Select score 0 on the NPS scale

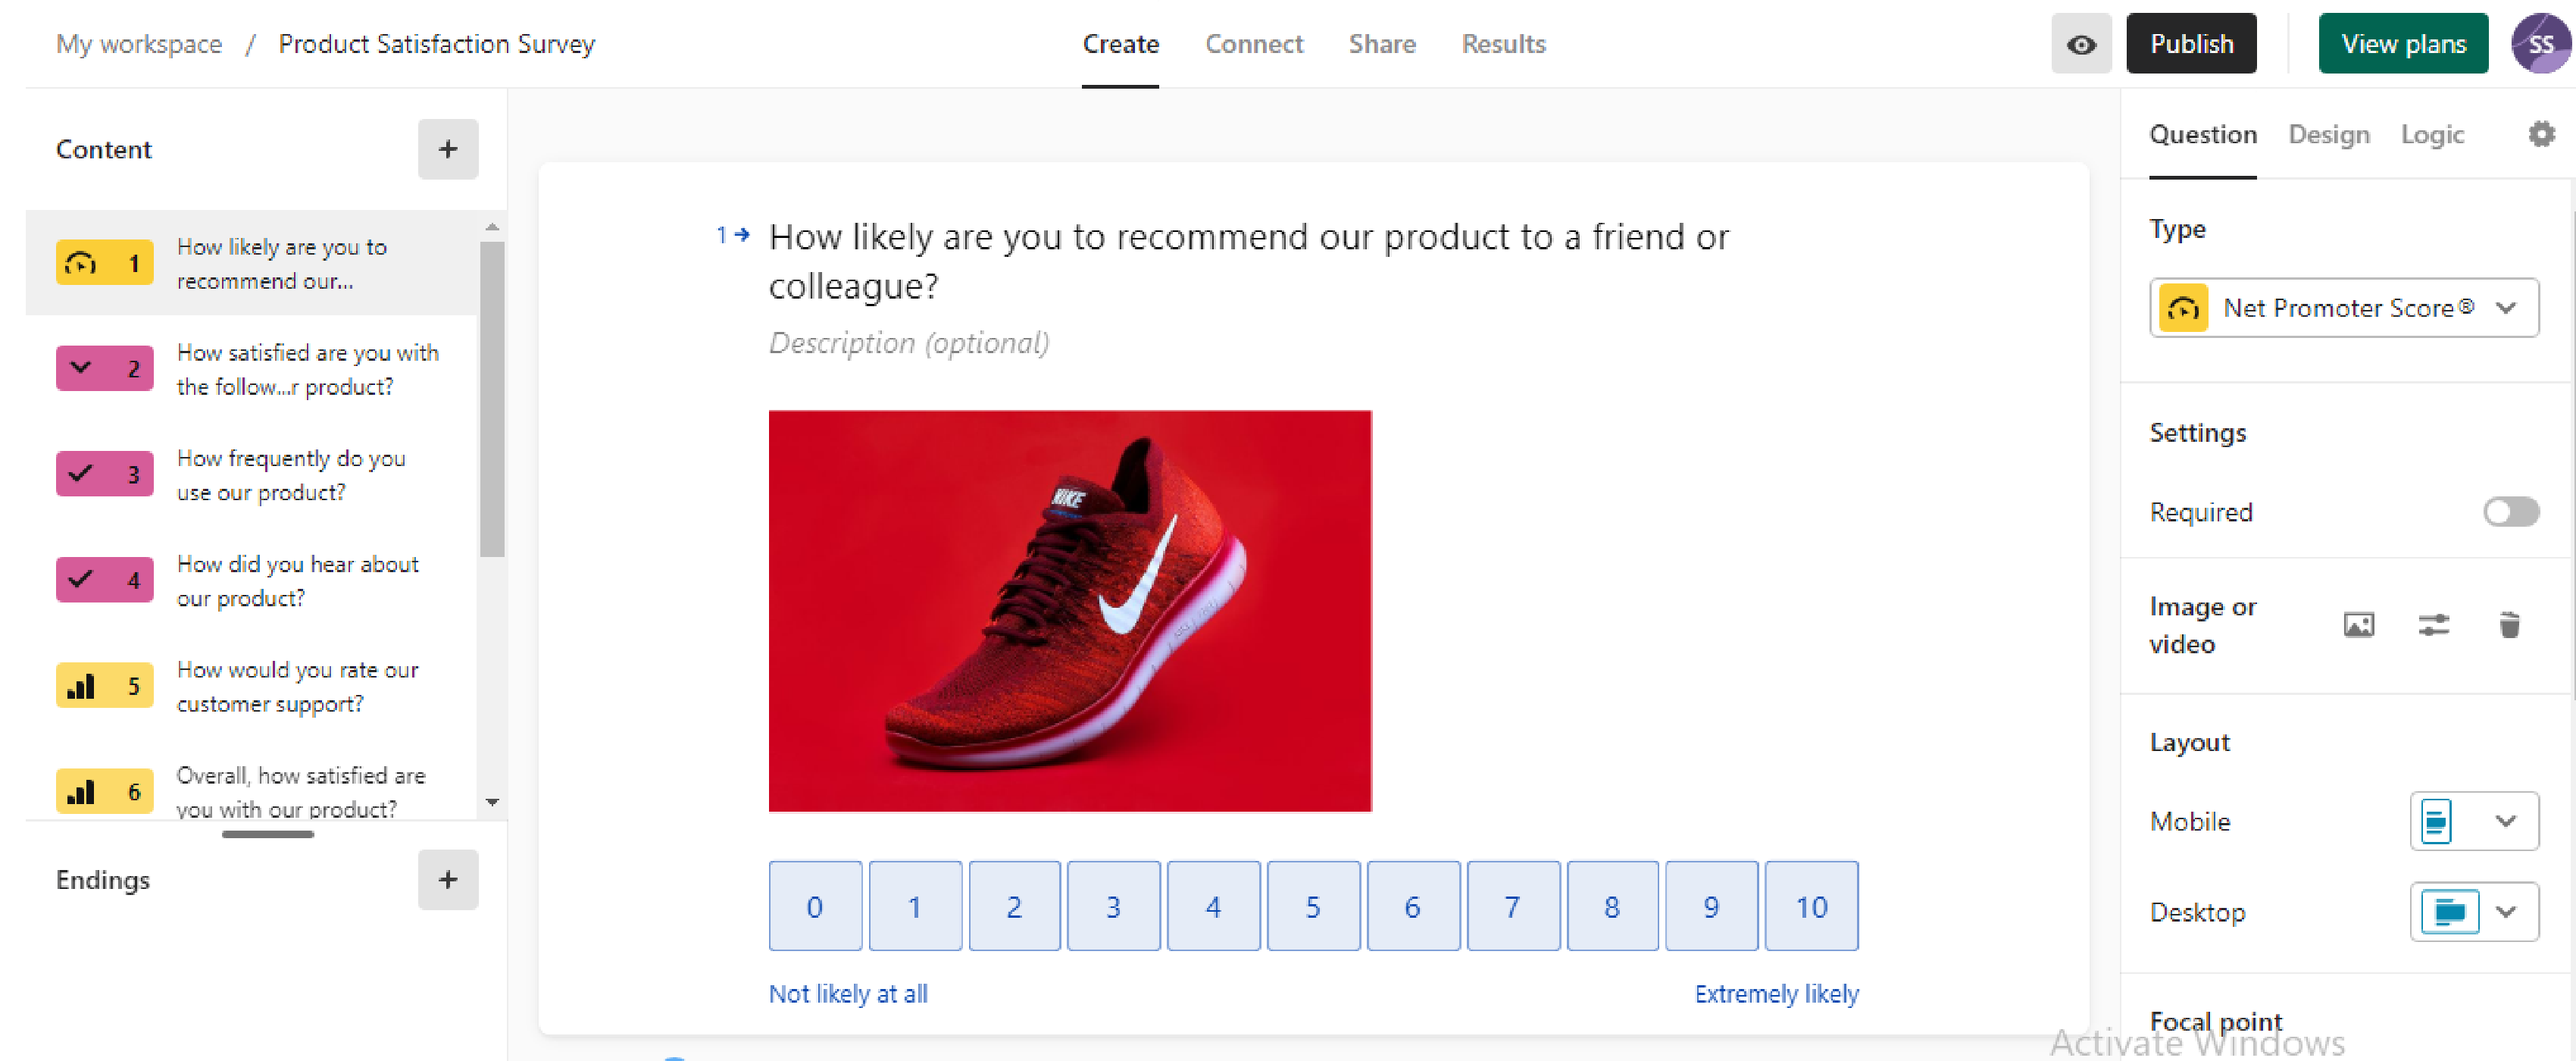click(x=815, y=906)
